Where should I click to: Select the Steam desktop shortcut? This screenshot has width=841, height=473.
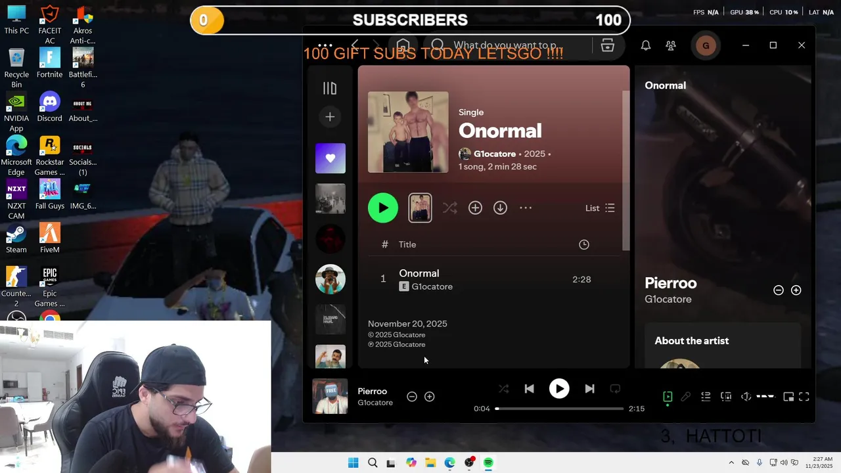tap(16, 238)
